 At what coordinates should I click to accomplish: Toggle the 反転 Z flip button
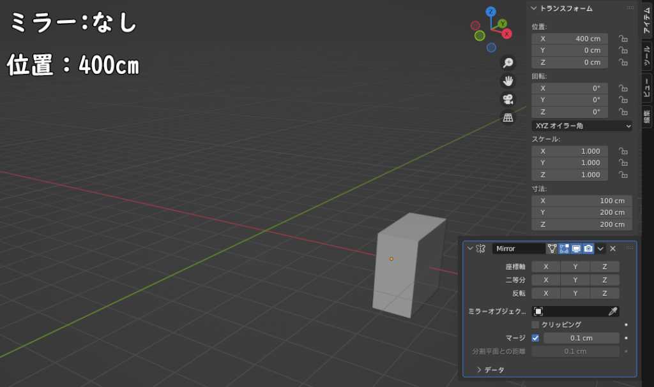point(605,293)
